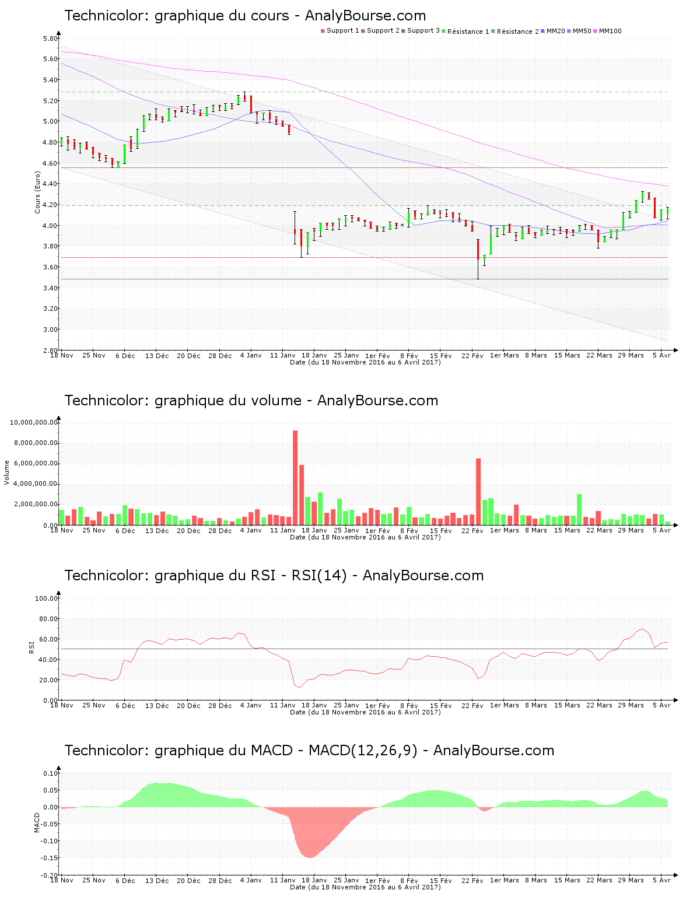Click the MM100 legend entry
700x904 pixels.
point(608,31)
